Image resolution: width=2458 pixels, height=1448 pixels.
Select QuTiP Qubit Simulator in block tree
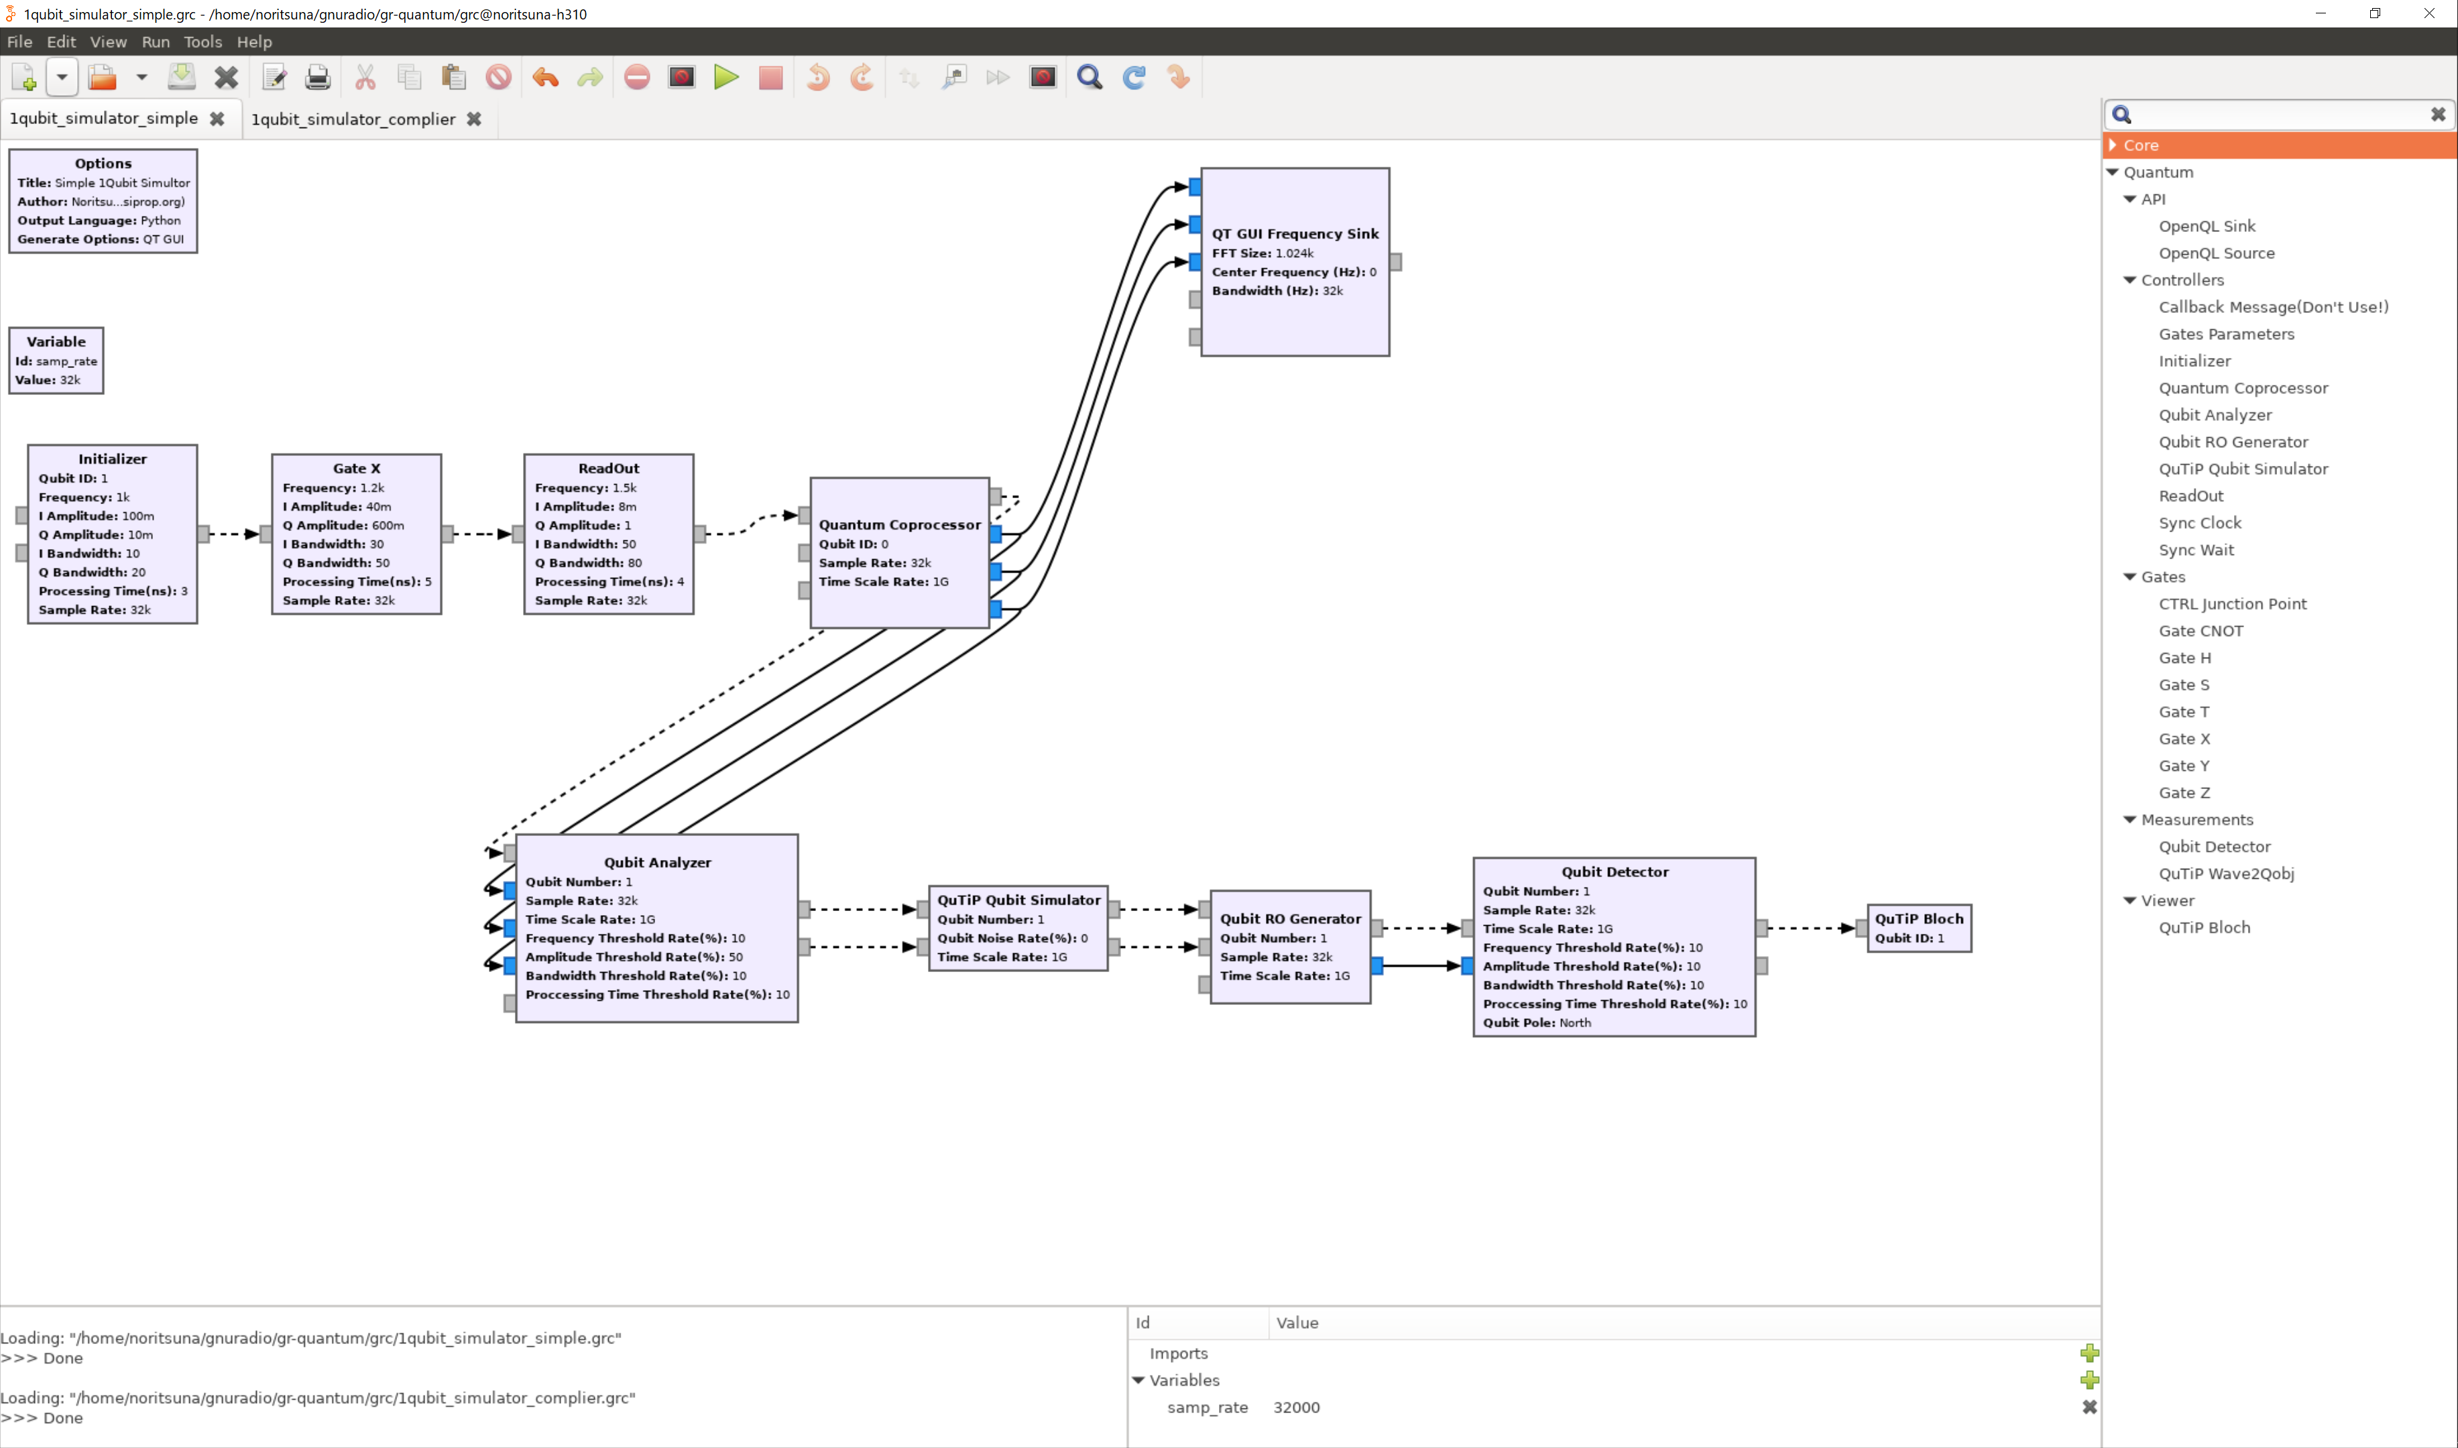2242,469
